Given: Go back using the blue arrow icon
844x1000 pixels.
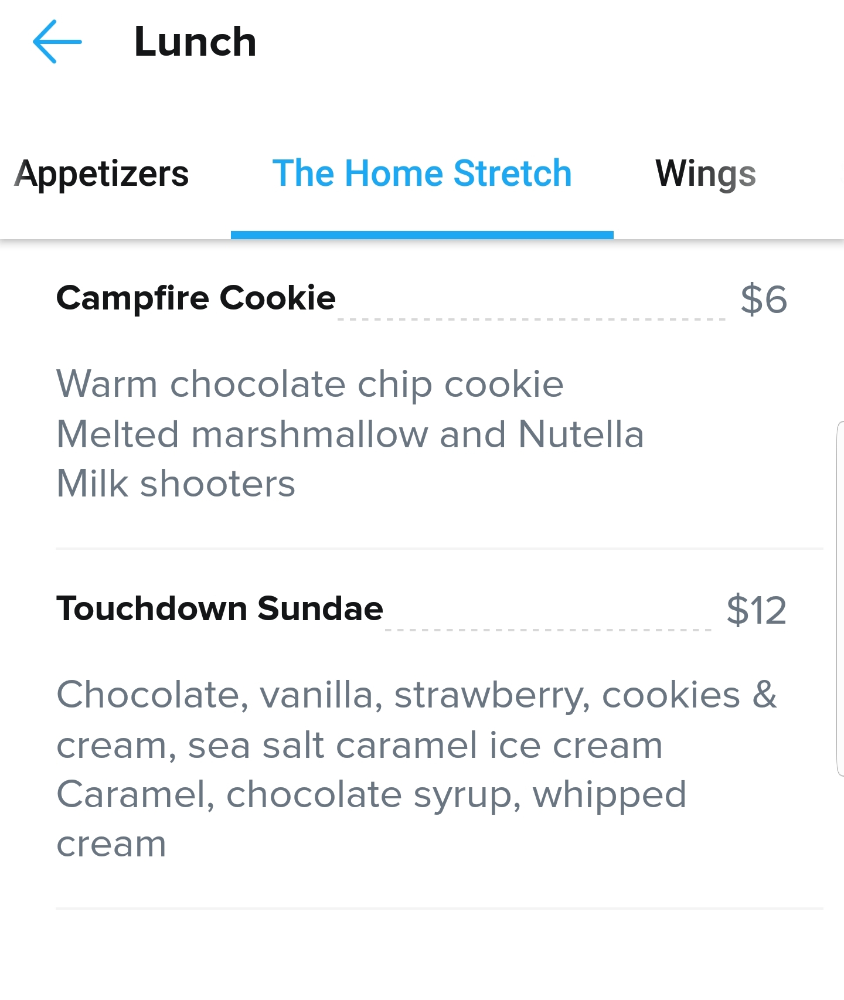Looking at the screenshot, I should 57,42.
